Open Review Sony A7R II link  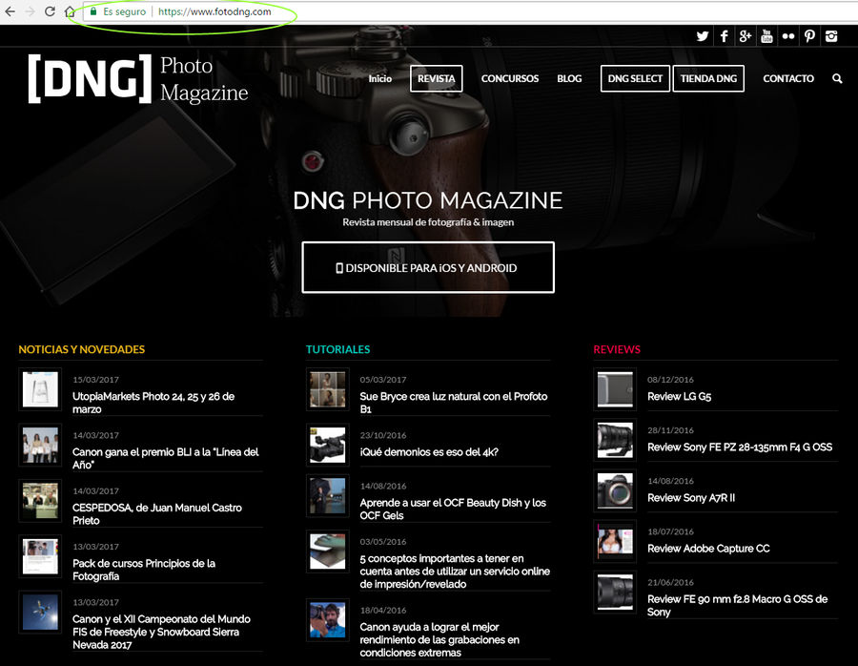click(x=691, y=498)
